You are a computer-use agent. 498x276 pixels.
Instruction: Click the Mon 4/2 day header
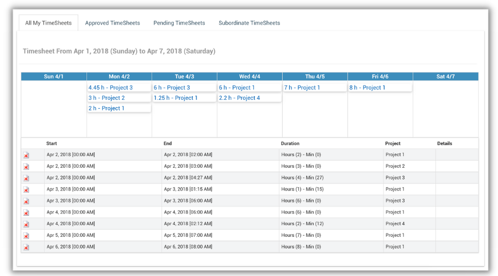pyautogui.click(x=119, y=76)
